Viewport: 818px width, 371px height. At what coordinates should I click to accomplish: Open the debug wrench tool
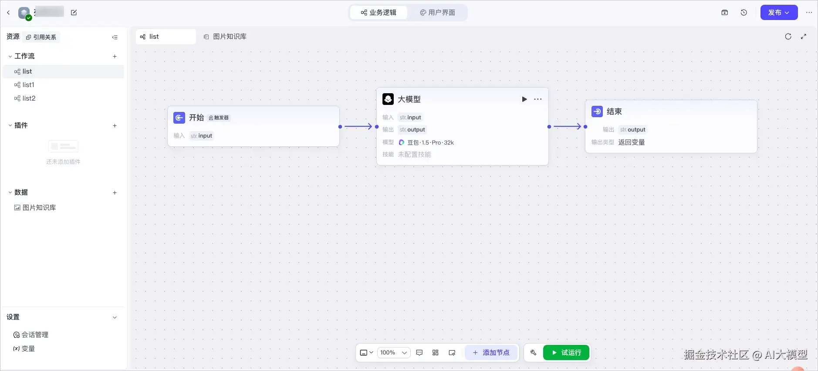coord(533,353)
